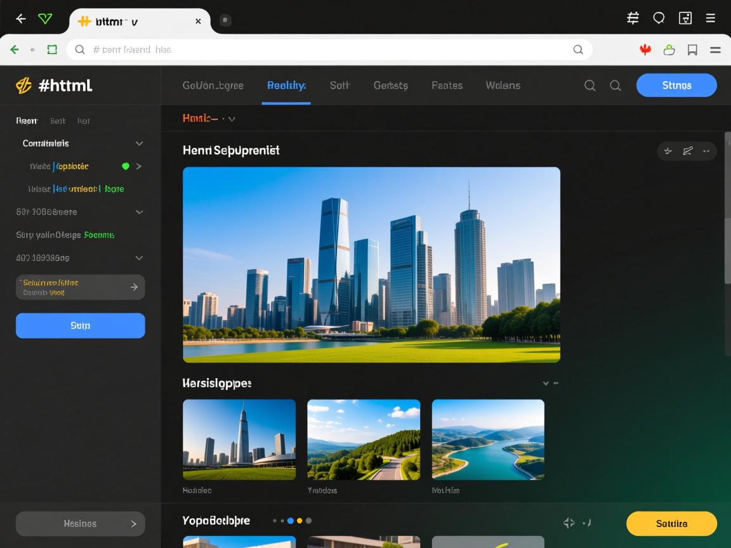The image size is (731, 548).
Task: Select the blue carousel pagination dot
Action: pos(291,521)
